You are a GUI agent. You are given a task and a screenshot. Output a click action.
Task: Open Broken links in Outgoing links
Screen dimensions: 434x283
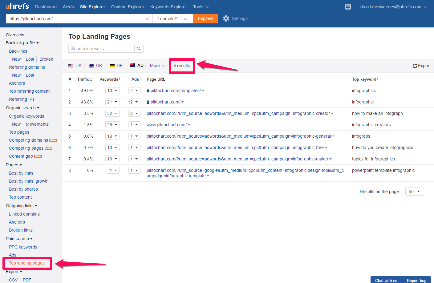21,230
